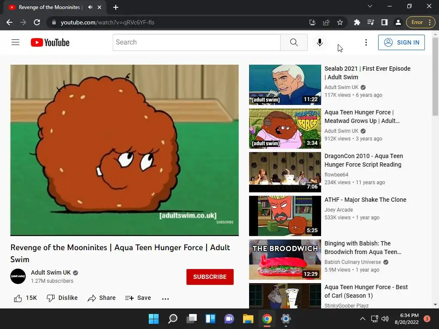Open the Chrome profile icon
This screenshot has height=329, width=439.
(398, 22)
